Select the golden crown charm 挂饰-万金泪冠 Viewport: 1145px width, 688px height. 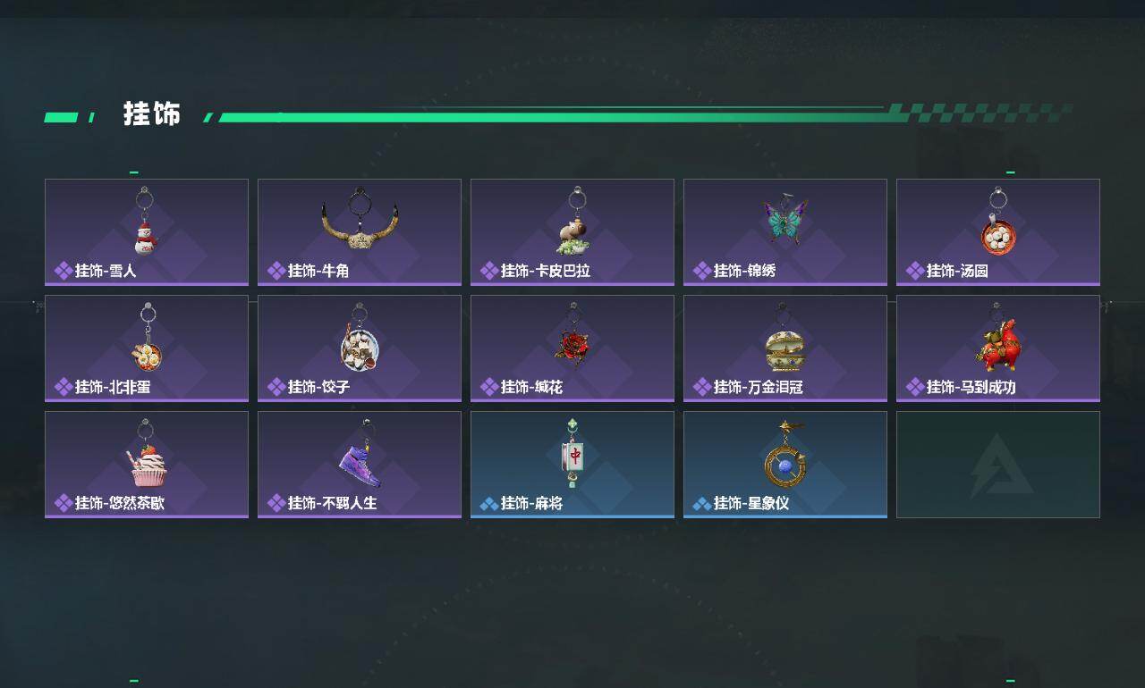(x=785, y=348)
